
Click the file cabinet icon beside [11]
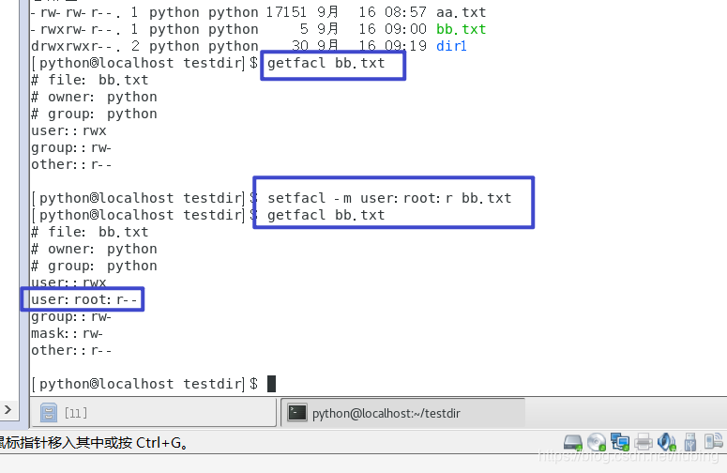point(49,412)
